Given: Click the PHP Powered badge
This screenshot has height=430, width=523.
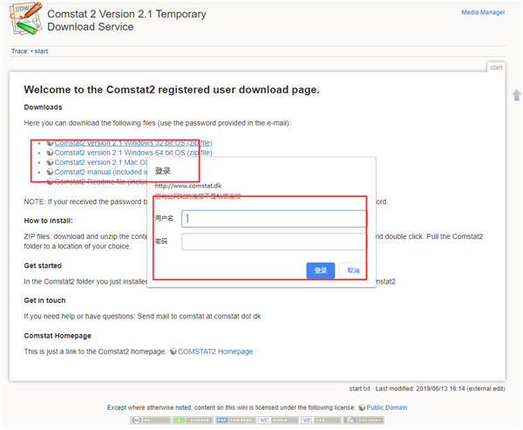Looking at the screenshot, I should 235,420.
